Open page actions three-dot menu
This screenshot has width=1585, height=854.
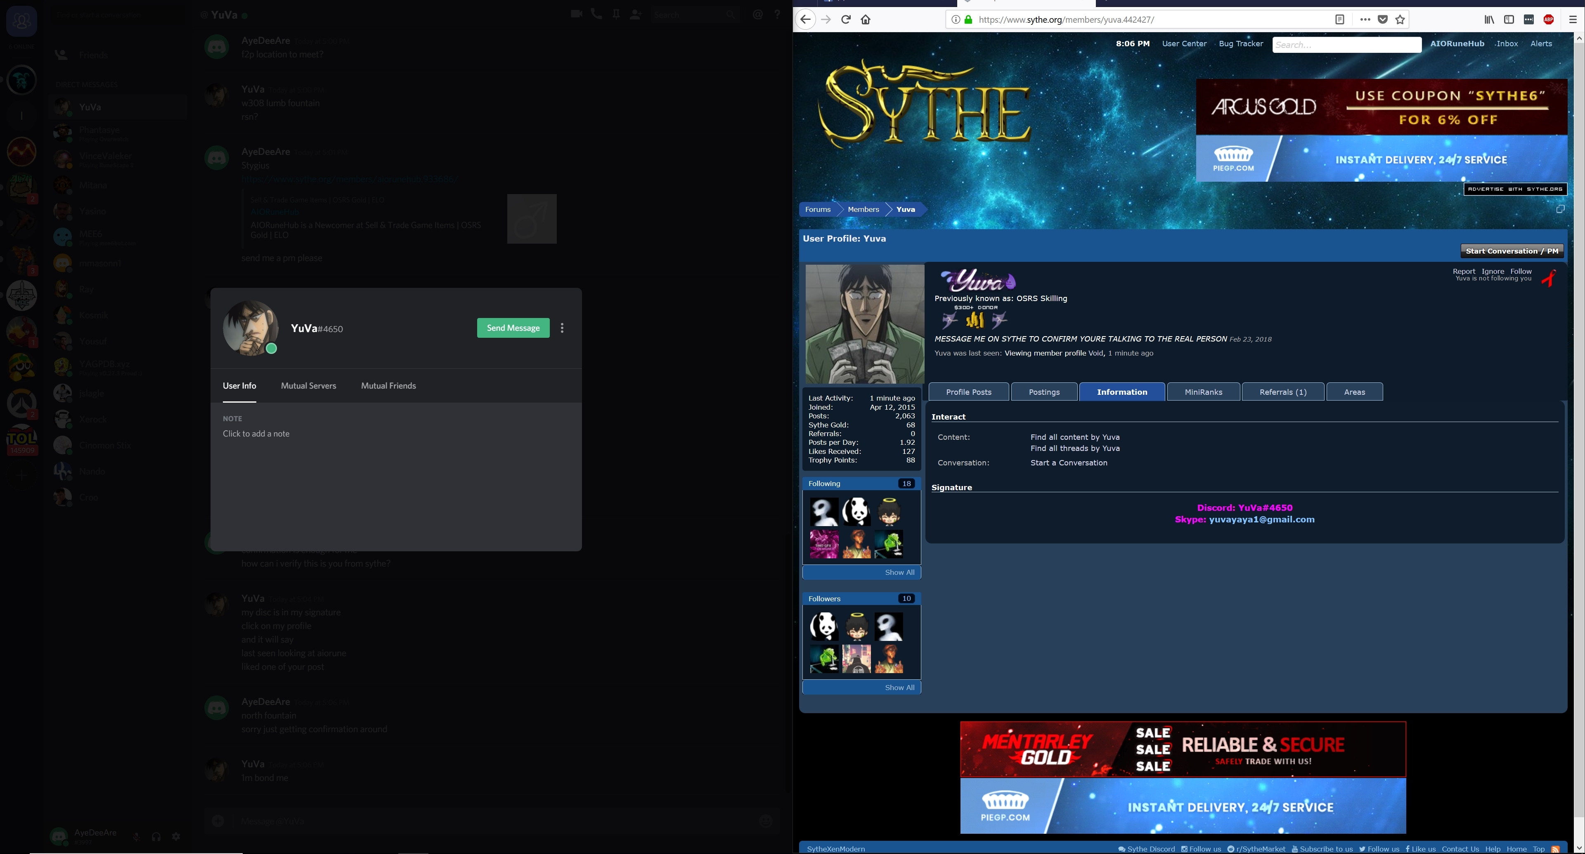[x=1365, y=20]
